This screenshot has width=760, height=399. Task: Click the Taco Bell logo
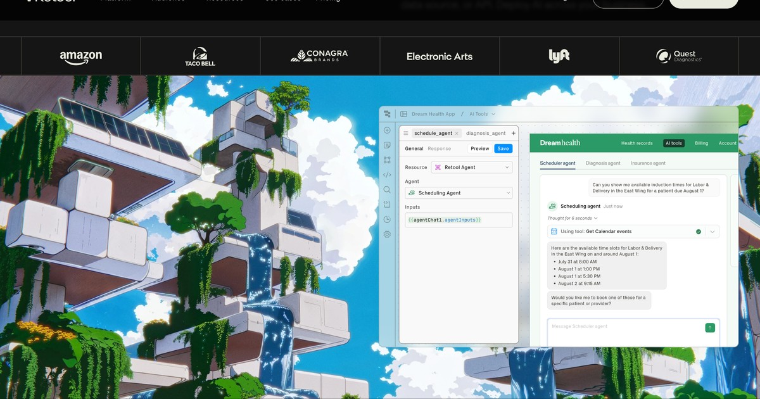200,56
